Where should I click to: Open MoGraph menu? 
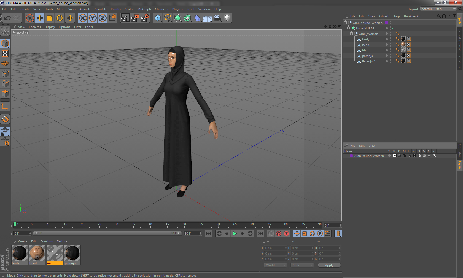pos(144,9)
